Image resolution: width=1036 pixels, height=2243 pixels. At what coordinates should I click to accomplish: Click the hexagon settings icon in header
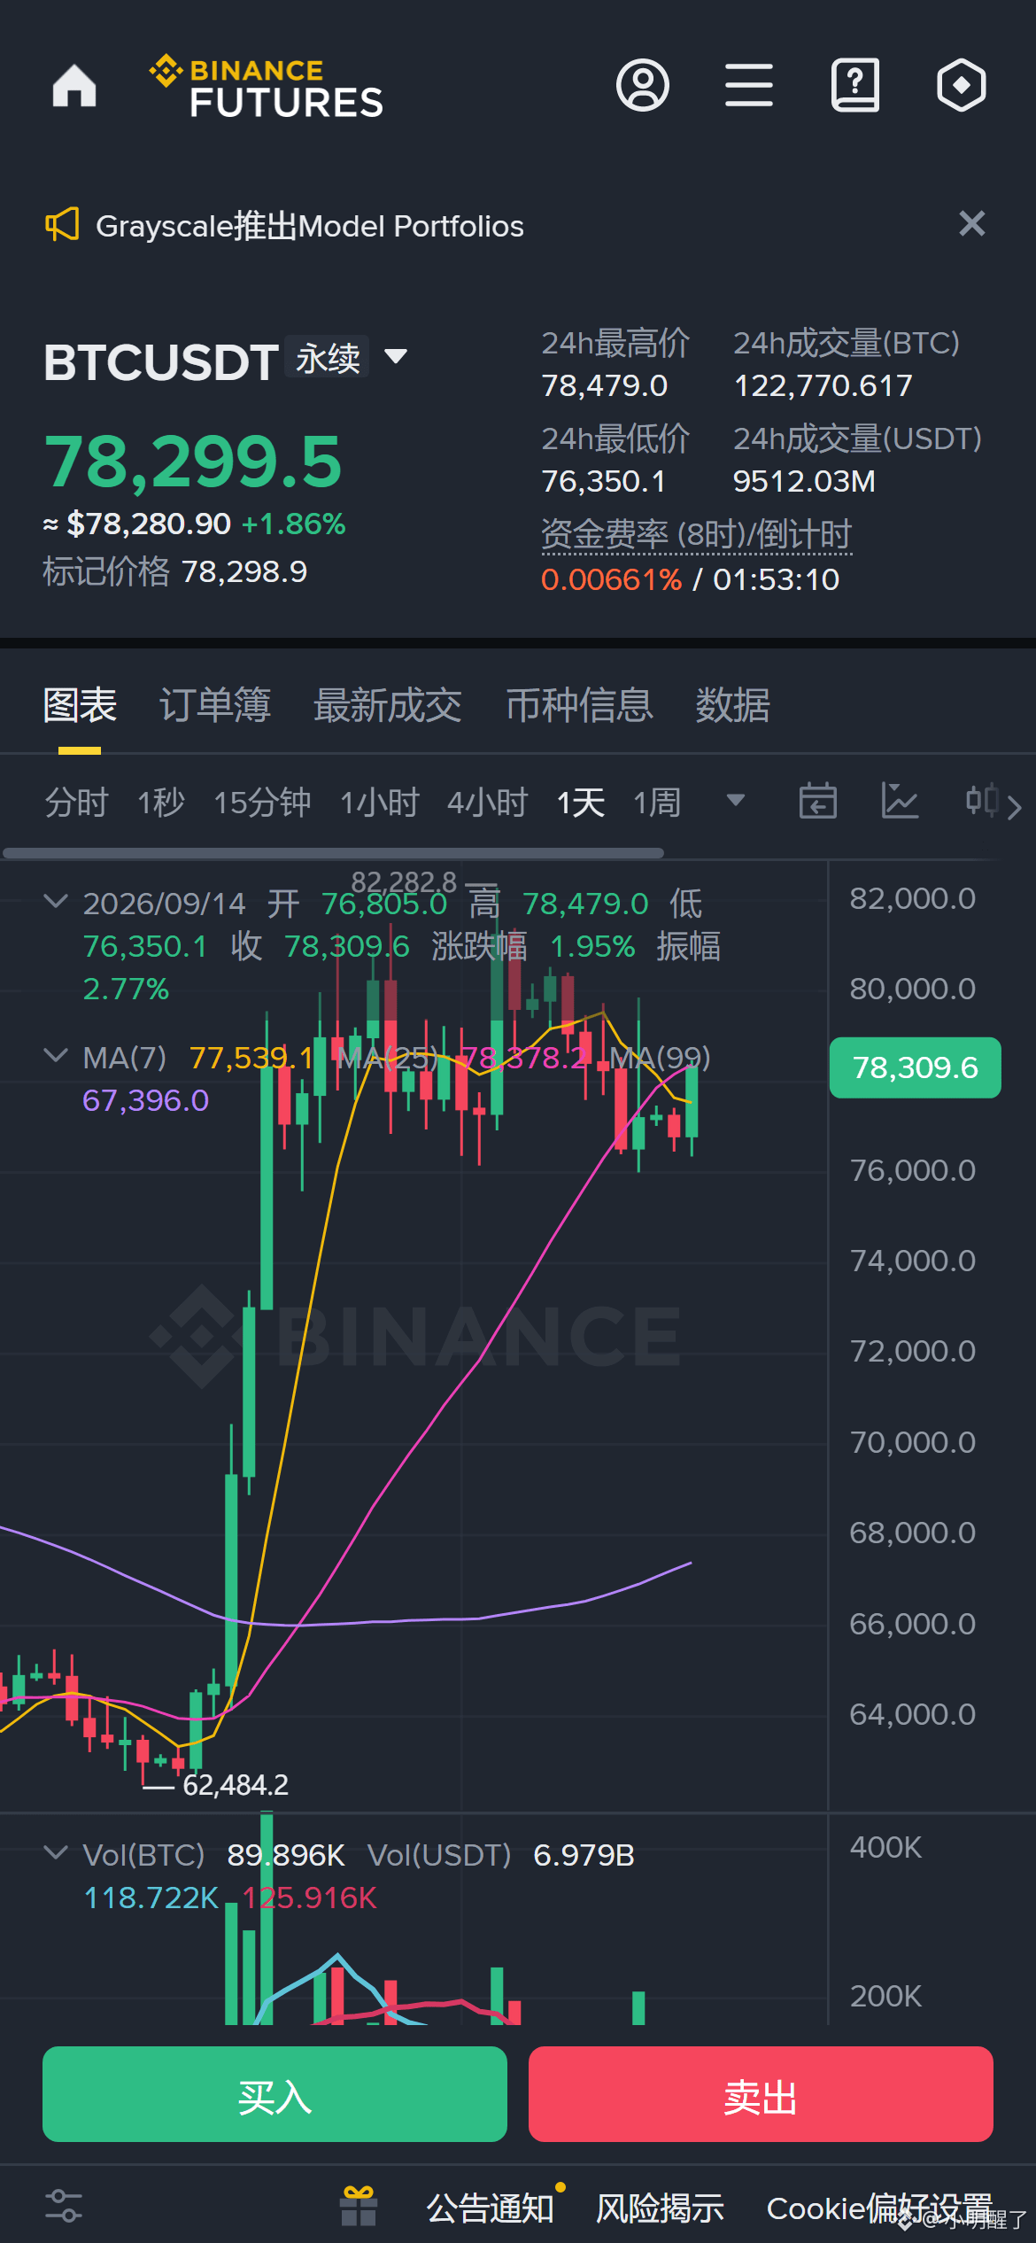coord(962,86)
